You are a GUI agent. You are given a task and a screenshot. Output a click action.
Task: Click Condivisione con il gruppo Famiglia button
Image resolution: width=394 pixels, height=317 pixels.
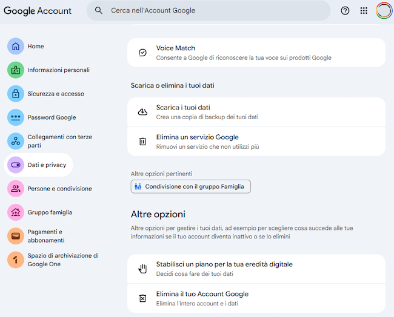pos(191,186)
